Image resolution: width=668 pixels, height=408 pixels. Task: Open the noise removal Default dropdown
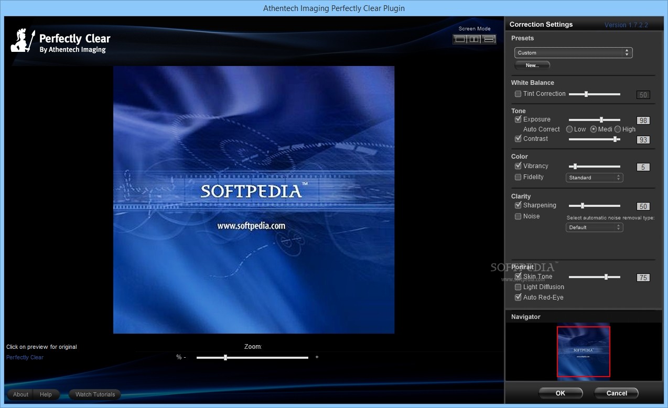pyautogui.click(x=595, y=227)
